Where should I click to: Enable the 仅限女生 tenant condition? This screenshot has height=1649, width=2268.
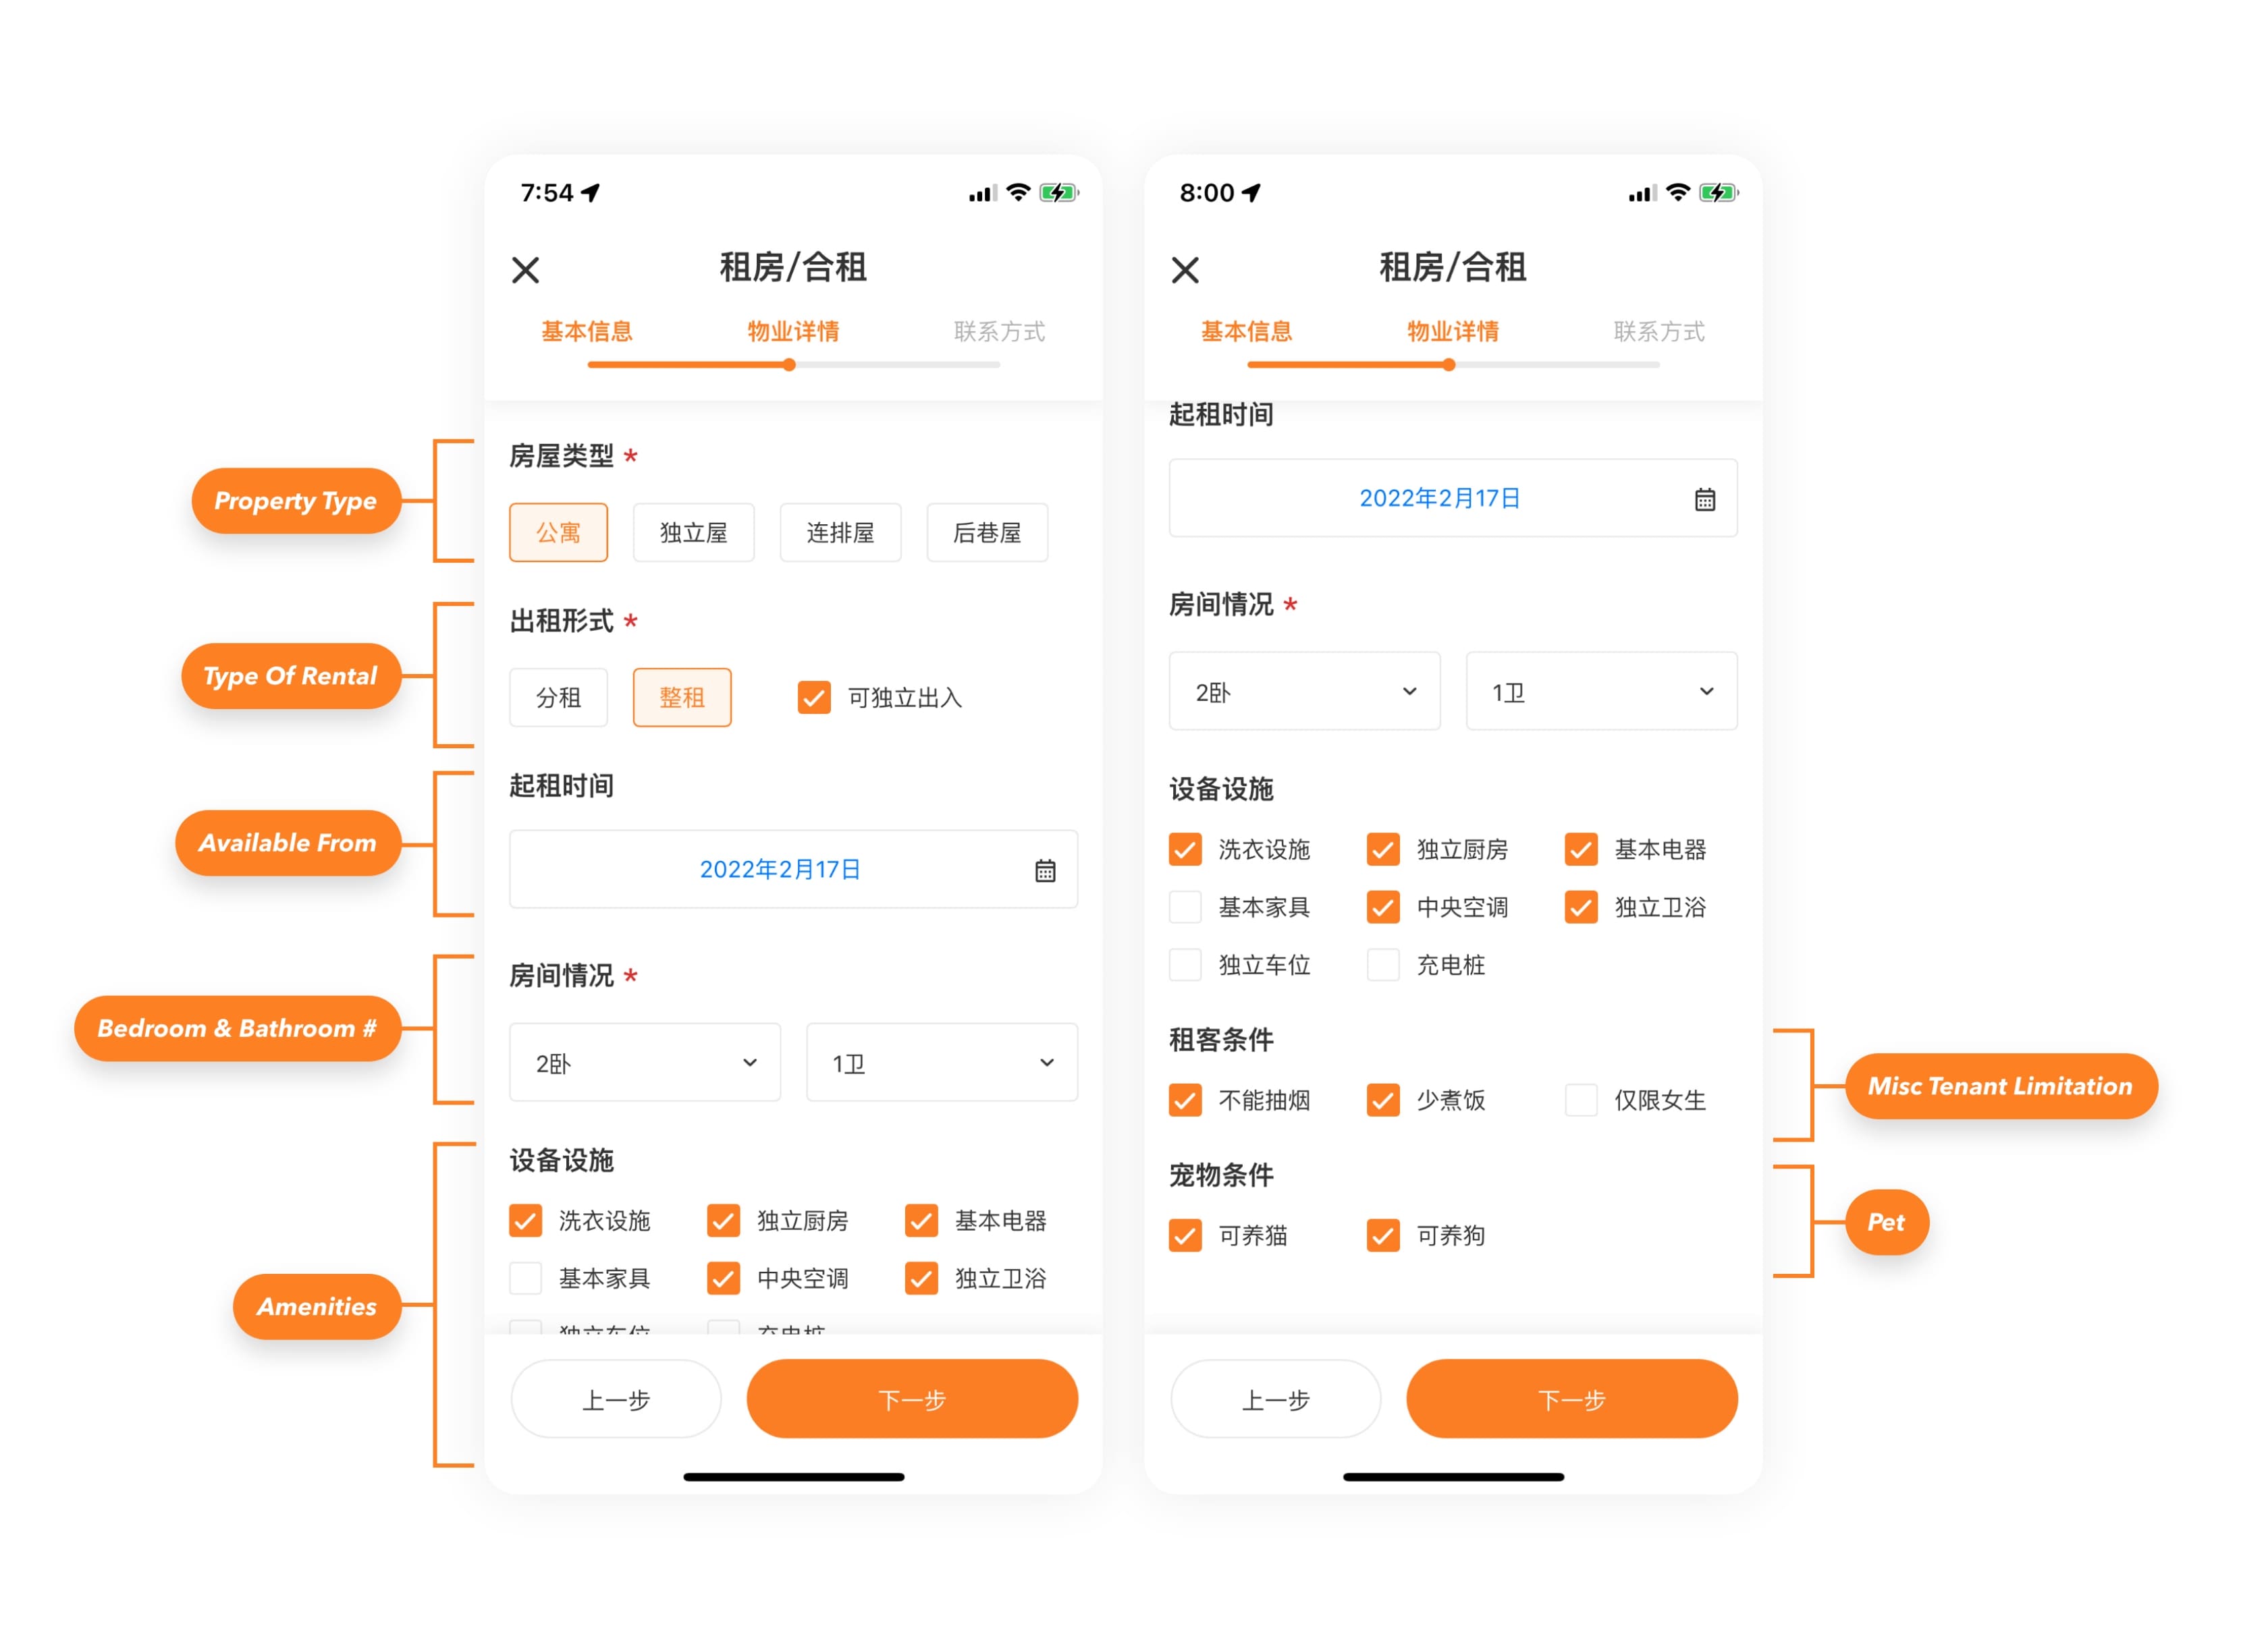point(1581,1100)
